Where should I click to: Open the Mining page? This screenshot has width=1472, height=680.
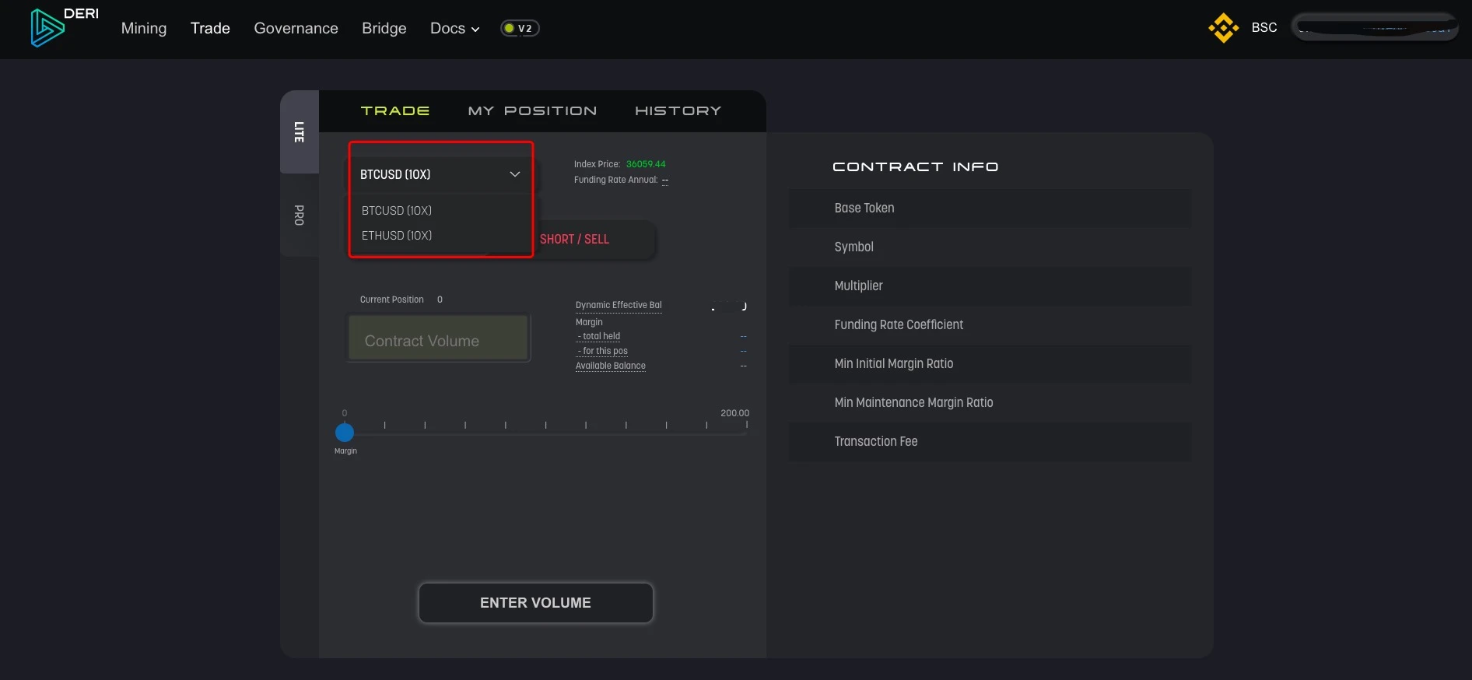144,28
